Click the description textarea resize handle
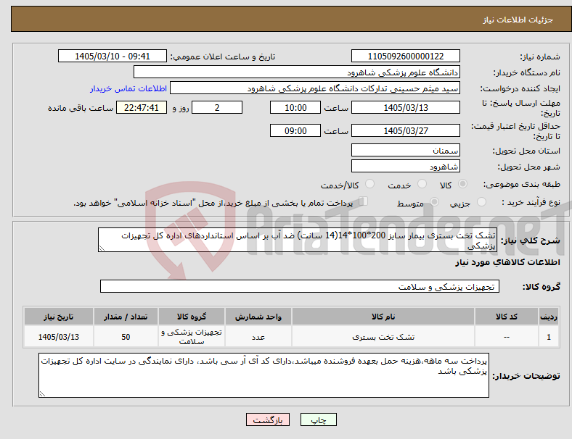The height and width of the screenshot is (439, 572). pyautogui.click(x=102, y=248)
